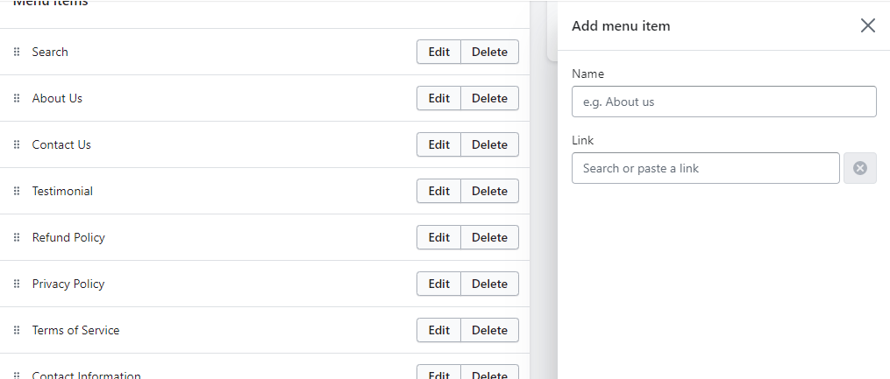
Task: Clear the Link field using the X icon
Action: click(x=859, y=168)
